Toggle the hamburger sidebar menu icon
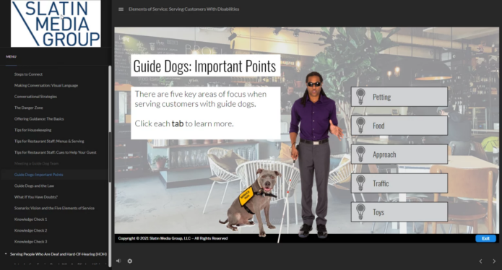Screen dimensions: 502x270 (121, 9)
